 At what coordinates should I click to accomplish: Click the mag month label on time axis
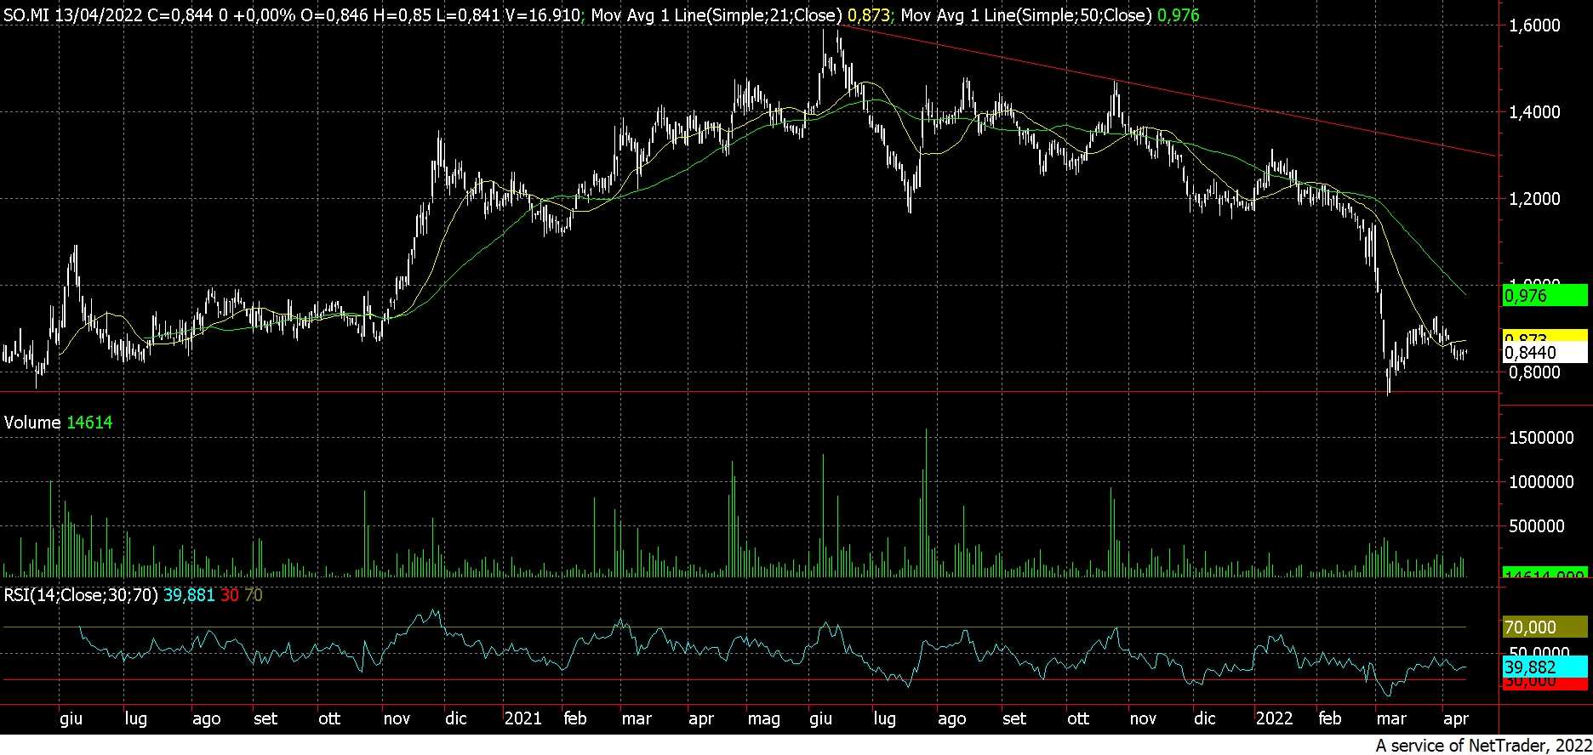763,718
